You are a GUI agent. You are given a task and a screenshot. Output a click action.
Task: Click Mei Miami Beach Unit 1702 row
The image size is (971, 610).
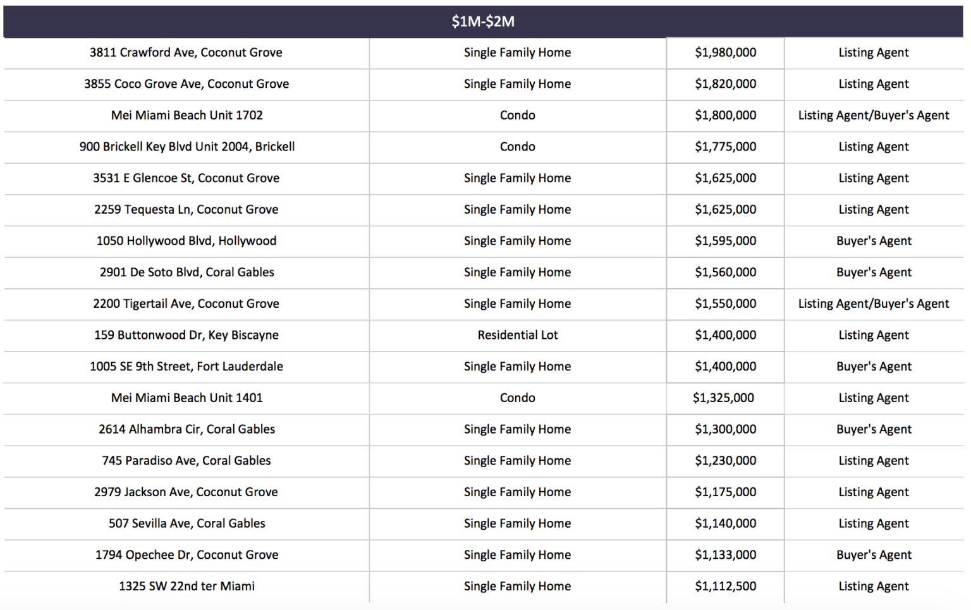click(186, 115)
